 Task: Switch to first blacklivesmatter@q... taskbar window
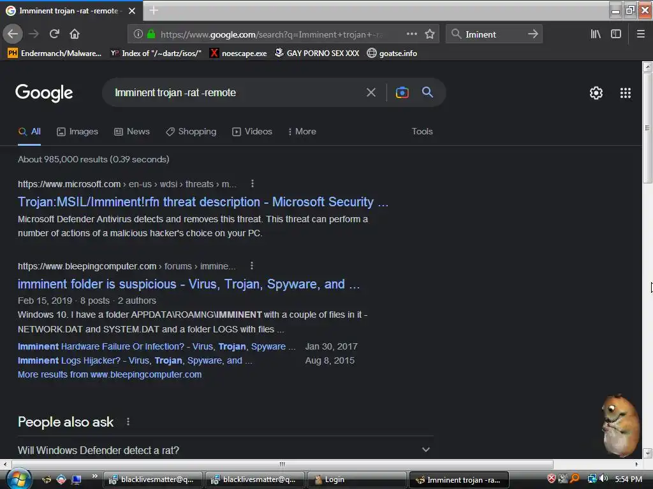153,479
